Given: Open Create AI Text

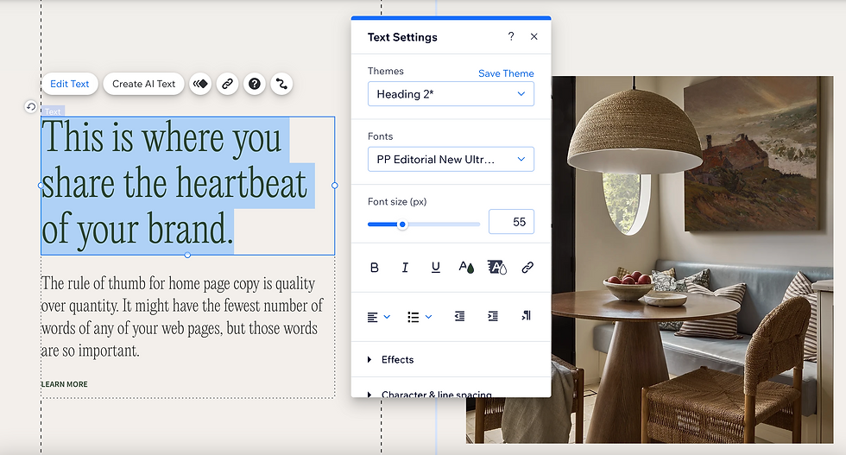Looking at the screenshot, I should [143, 84].
